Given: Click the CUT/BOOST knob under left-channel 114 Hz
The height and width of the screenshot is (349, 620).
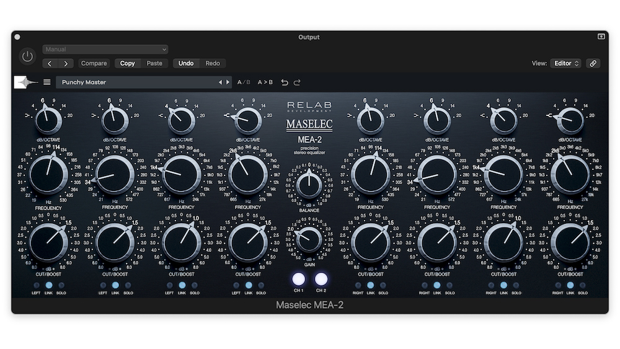Looking at the screenshot, I should click(48, 242).
